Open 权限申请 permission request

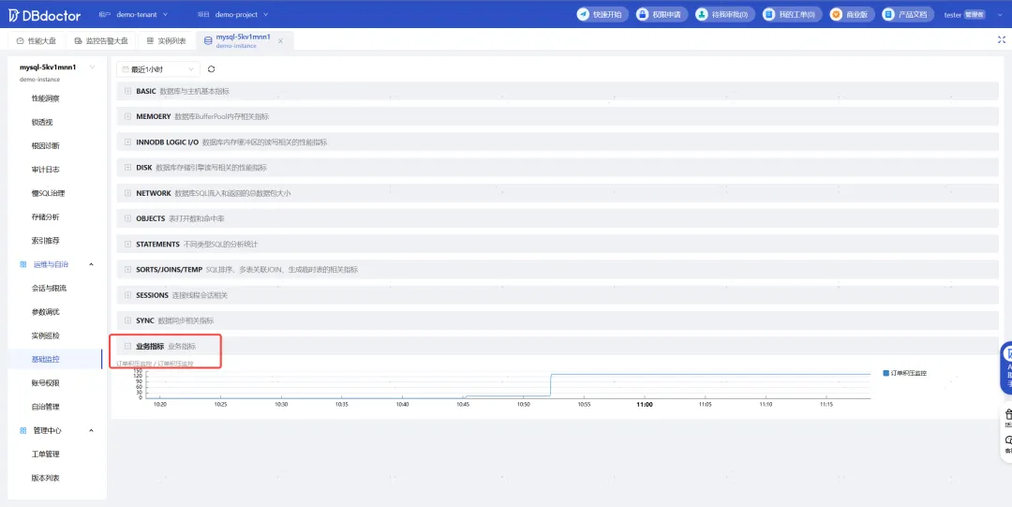[x=662, y=14]
